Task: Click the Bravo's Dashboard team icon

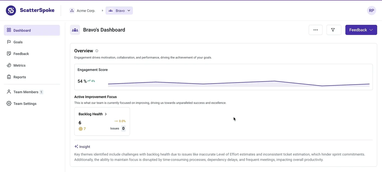Action: (75, 30)
